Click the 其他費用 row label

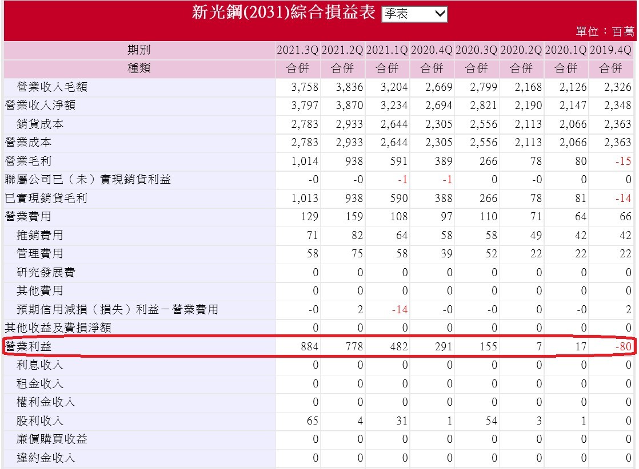pyautogui.click(x=40, y=290)
